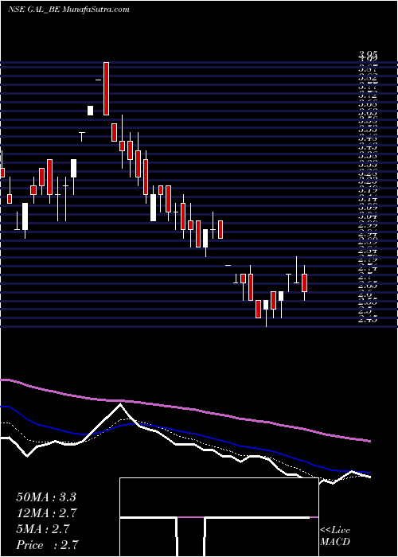Click the 3.95 top price axis label
This screenshot has height=557, width=398.
pyautogui.click(x=368, y=55)
